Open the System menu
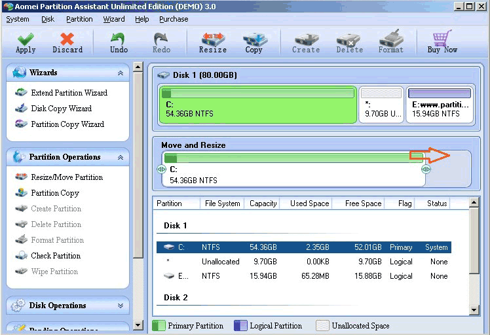The height and width of the screenshot is (335, 490). tap(18, 19)
